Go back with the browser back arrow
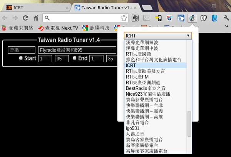Viewport: 231px width, 157px height. coord(5,18)
